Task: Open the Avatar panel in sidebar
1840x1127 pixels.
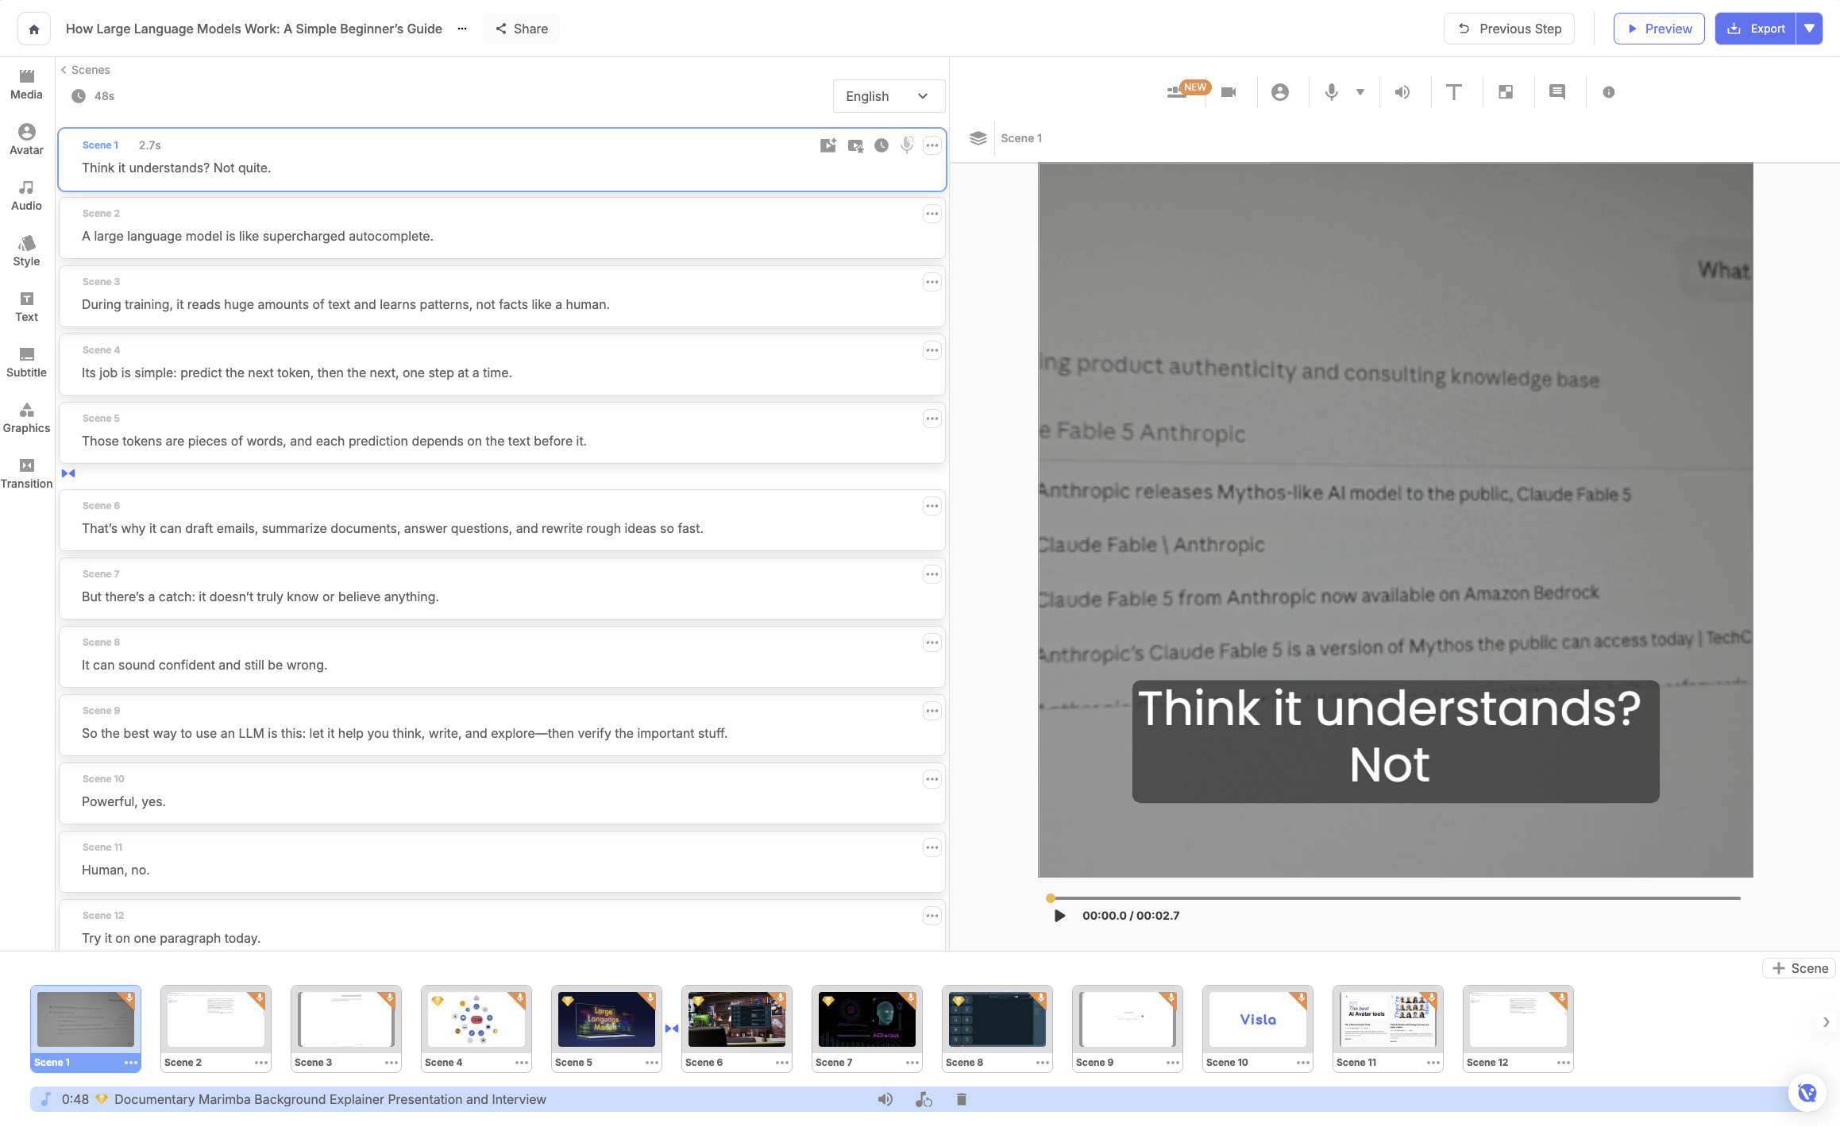Action: (x=26, y=140)
